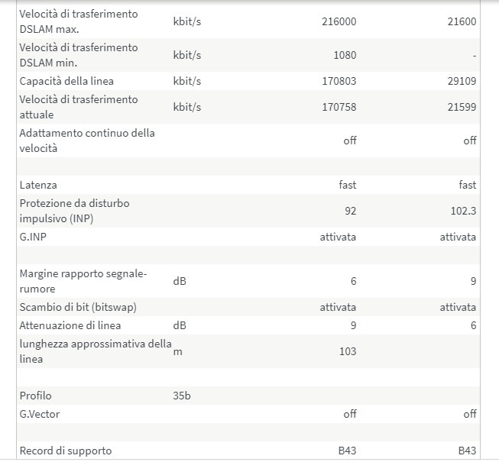
Task: Click the 21599 current speed value
Action: tap(462, 107)
